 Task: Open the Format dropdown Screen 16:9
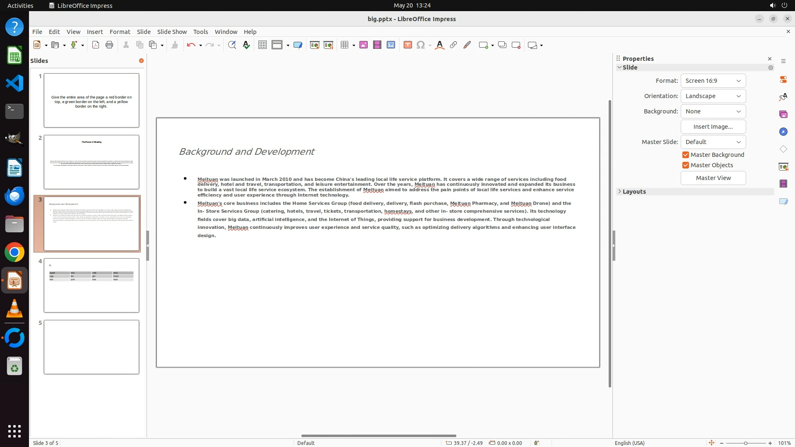[x=713, y=81]
